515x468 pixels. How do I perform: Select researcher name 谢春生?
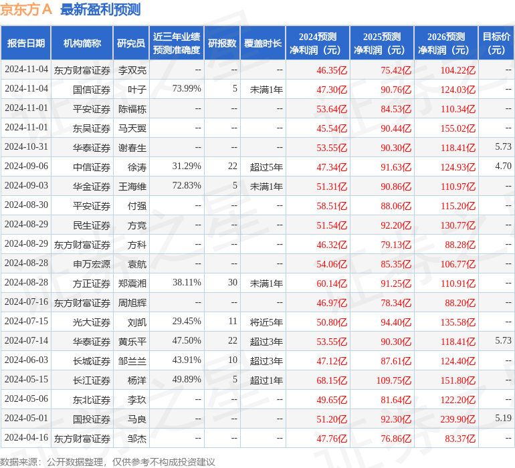click(x=132, y=148)
